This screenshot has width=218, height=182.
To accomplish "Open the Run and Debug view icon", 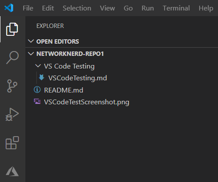I will click(x=12, y=114).
